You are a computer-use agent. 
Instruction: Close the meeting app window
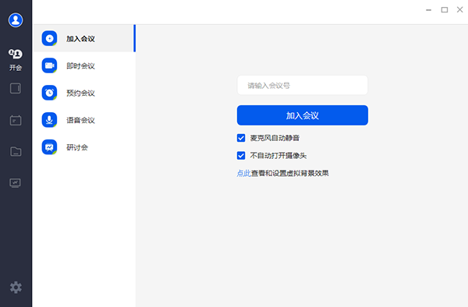click(460, 9)
